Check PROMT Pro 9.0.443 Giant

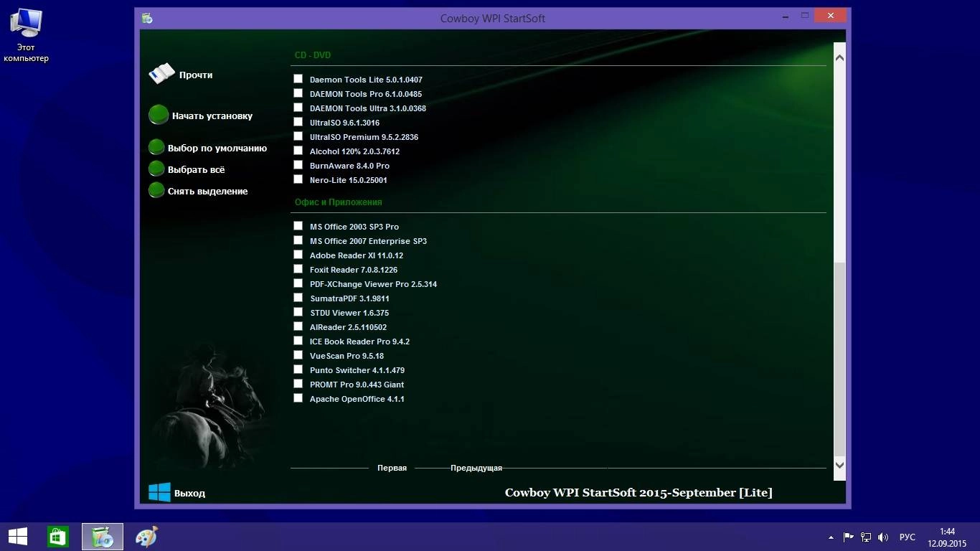click(x=298, y=384)
